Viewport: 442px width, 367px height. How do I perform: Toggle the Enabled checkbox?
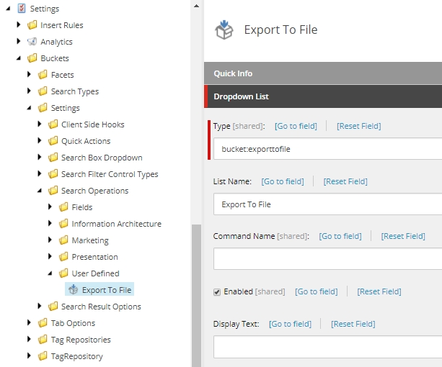click(x=217, y=291)
